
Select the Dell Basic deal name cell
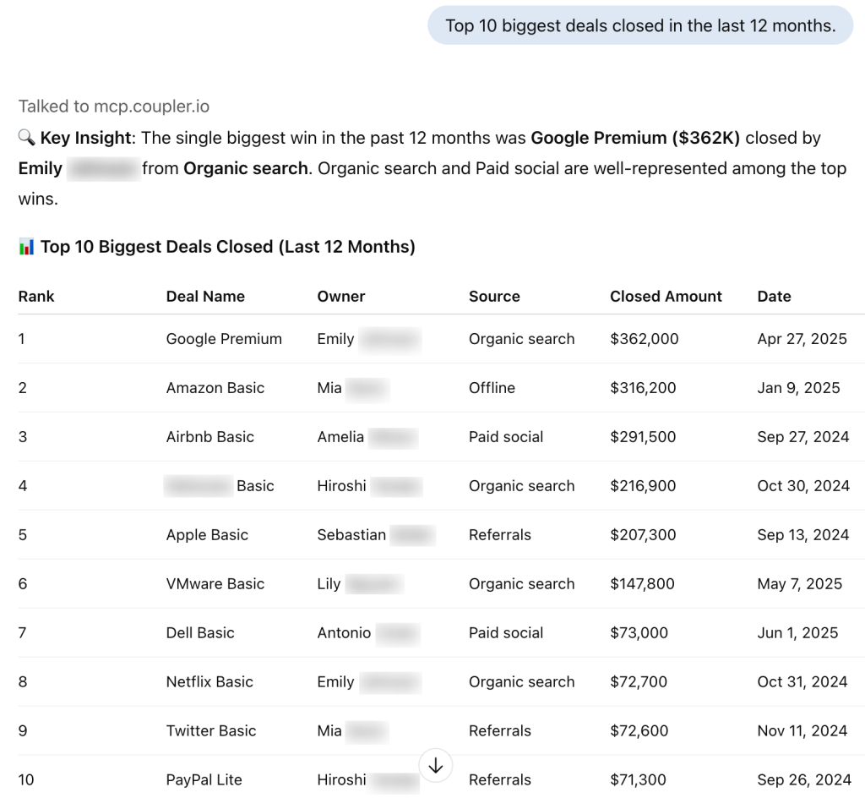200,633
